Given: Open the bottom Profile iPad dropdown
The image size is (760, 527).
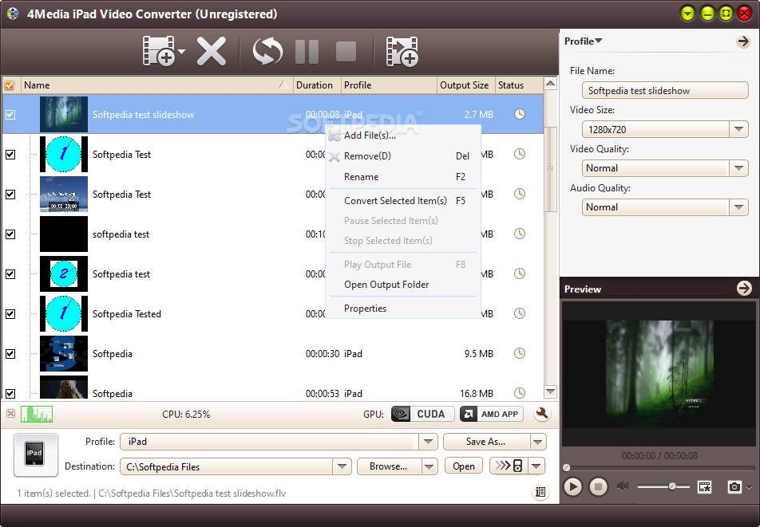Looking at the screenshot, I should [428, 442].
